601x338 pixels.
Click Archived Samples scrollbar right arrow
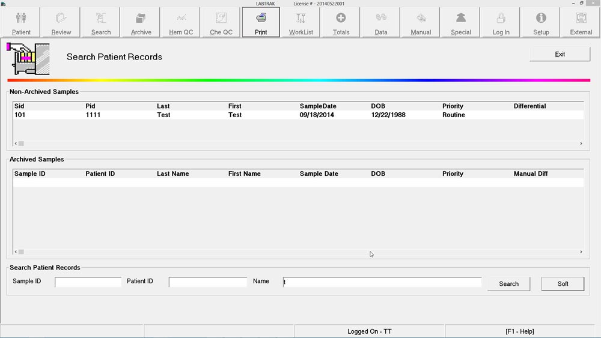tap(581, 252)
